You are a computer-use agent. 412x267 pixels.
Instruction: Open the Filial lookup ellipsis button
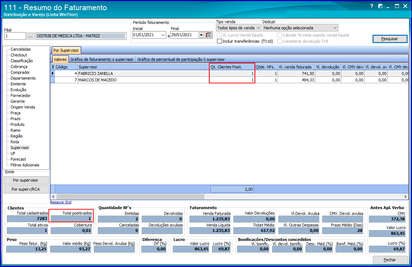point(31,36)
